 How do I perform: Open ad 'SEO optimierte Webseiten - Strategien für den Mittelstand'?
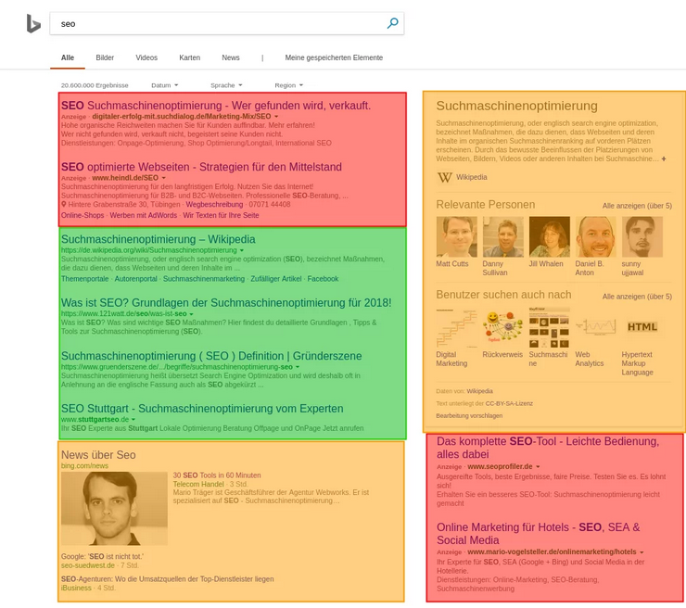[201, 167]
